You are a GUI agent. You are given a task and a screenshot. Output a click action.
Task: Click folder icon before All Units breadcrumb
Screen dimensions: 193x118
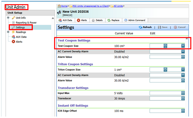pos(112,6)
